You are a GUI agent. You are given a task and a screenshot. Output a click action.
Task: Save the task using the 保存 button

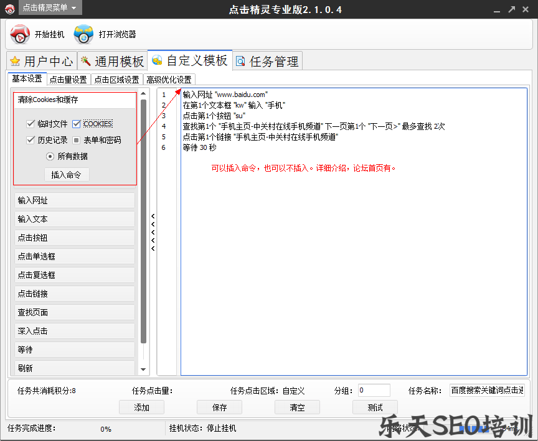(x=219, y=407)
